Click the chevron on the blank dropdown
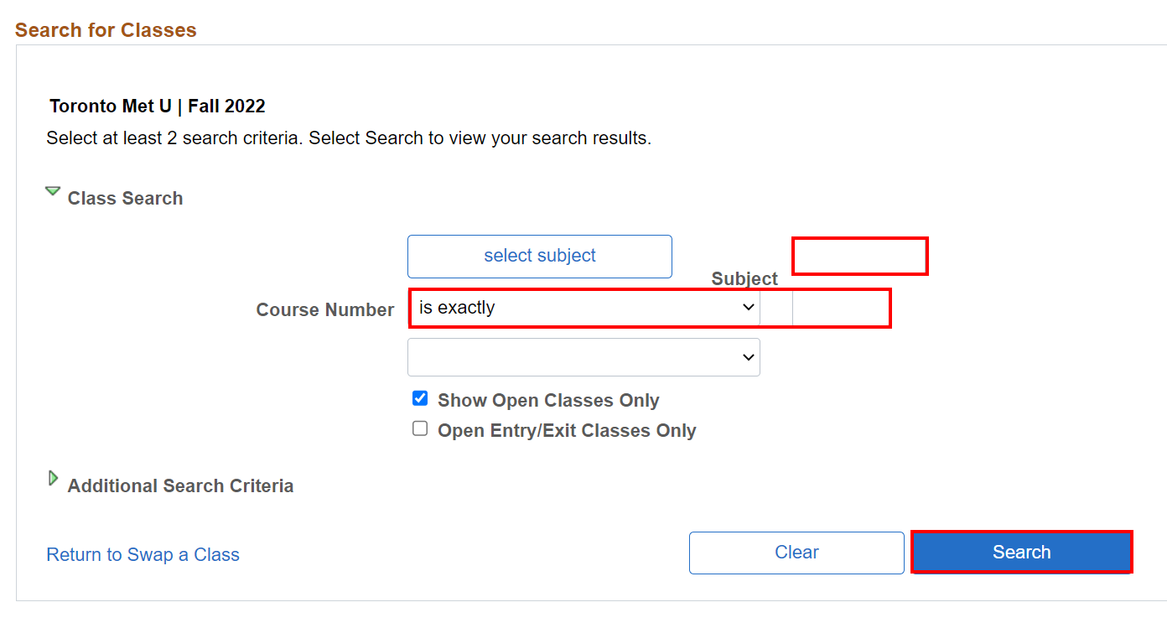This screenshot has width=1167, height=623. [749, 358]
